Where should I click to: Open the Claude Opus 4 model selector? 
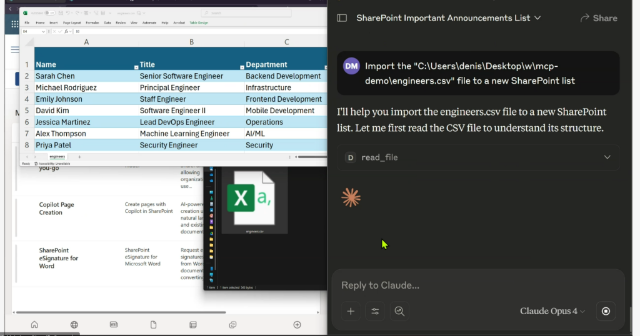click(x=552, y=311)
